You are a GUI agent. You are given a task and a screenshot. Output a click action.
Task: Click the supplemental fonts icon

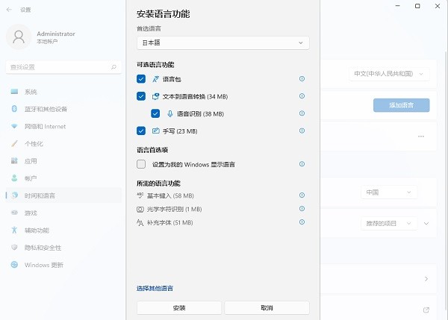[140, 223]
